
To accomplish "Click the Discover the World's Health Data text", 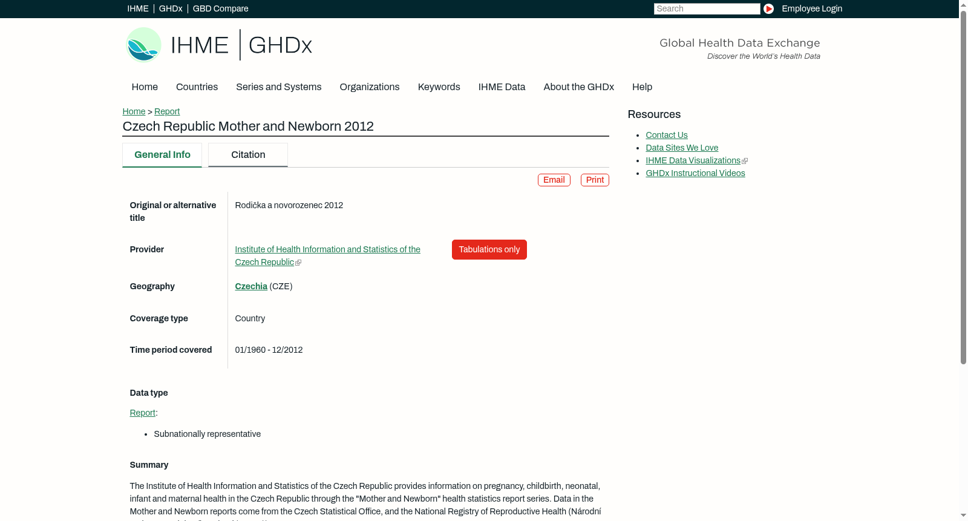I will point(764,56).
